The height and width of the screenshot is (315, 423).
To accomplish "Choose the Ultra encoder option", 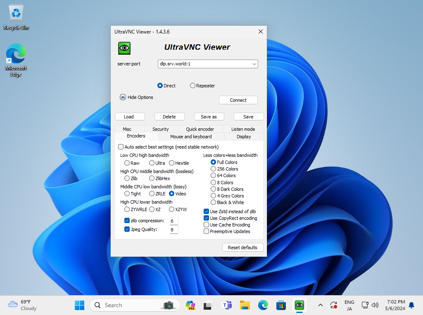I will (152, 163).
